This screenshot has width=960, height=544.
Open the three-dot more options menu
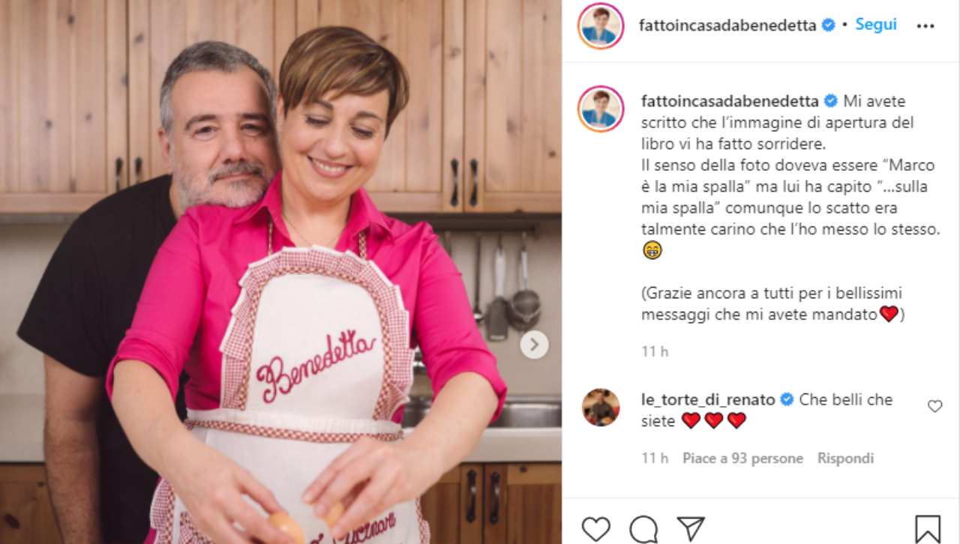click(x=926, y=25)
